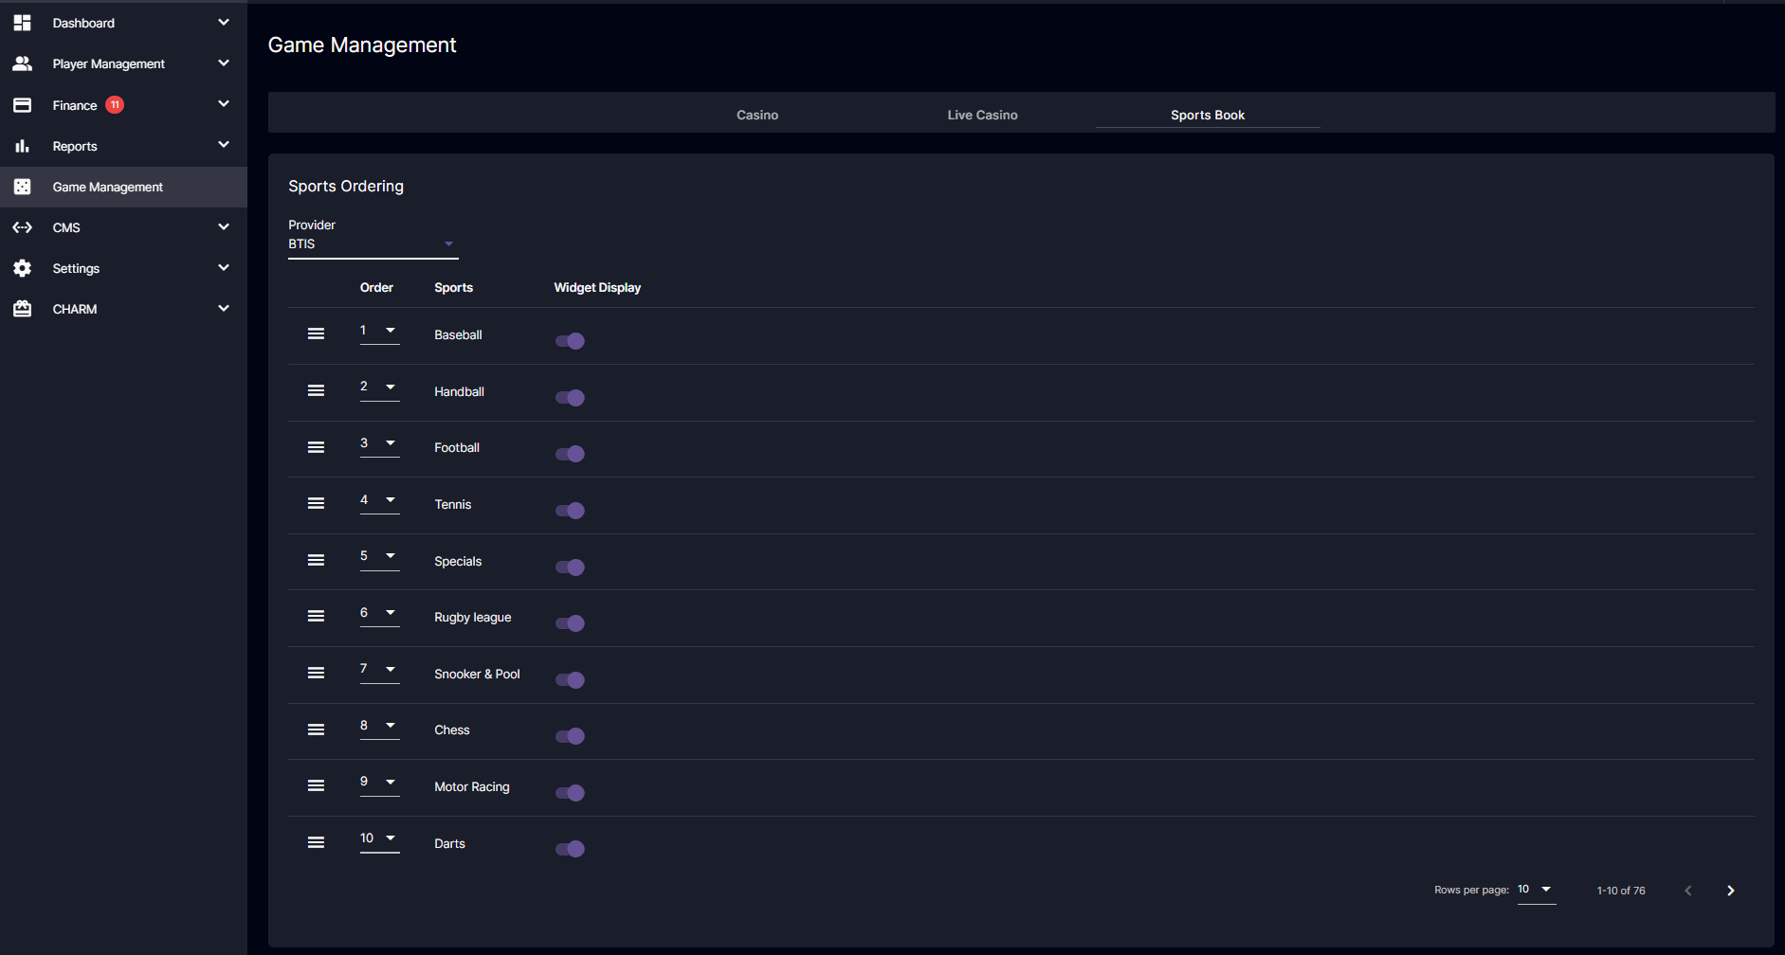Go to the next page arrow

(x=1731, y=891)
